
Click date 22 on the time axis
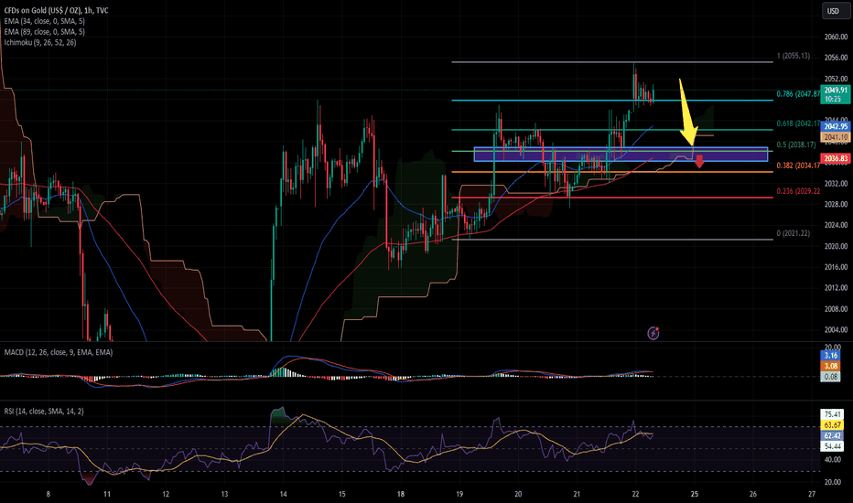pyautogui.click(x=636, y=494)
